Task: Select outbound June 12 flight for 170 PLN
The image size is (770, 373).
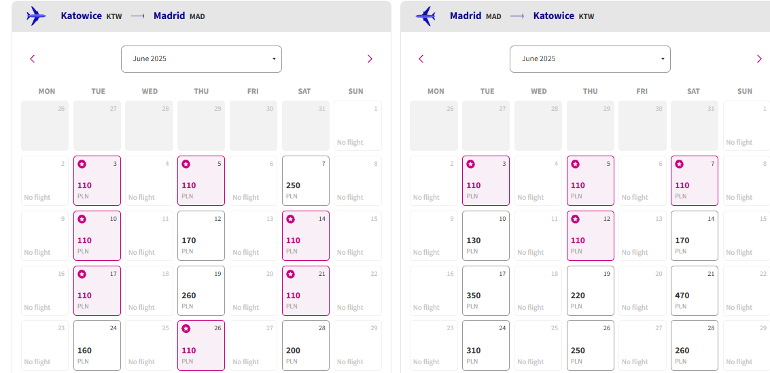Action: coord(201,236)
